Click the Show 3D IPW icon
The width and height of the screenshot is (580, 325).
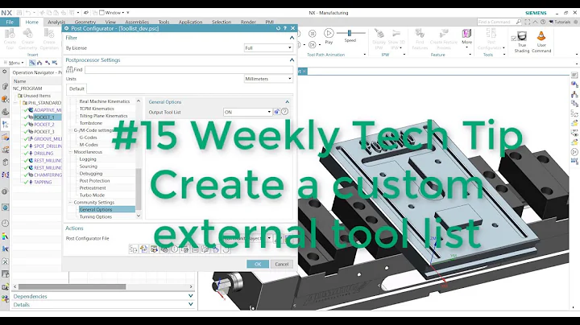point(396,34)
